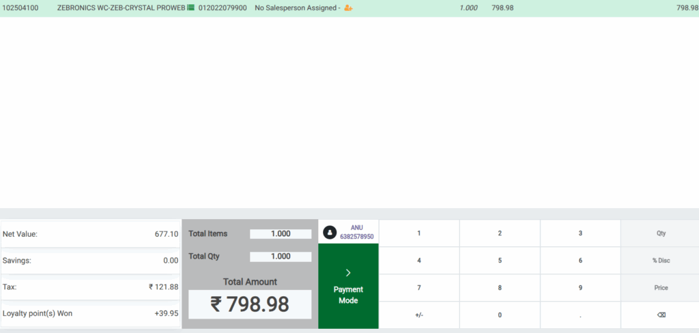The width and height of the screenshot is (699, 333).
Task: Click the Total Amount heading
Action: [250, 282]
